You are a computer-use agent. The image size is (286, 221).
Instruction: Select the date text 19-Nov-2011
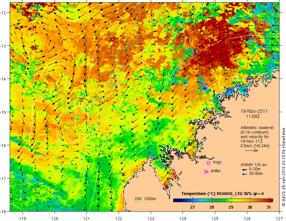pyautogui.click(x=254, y=111)
